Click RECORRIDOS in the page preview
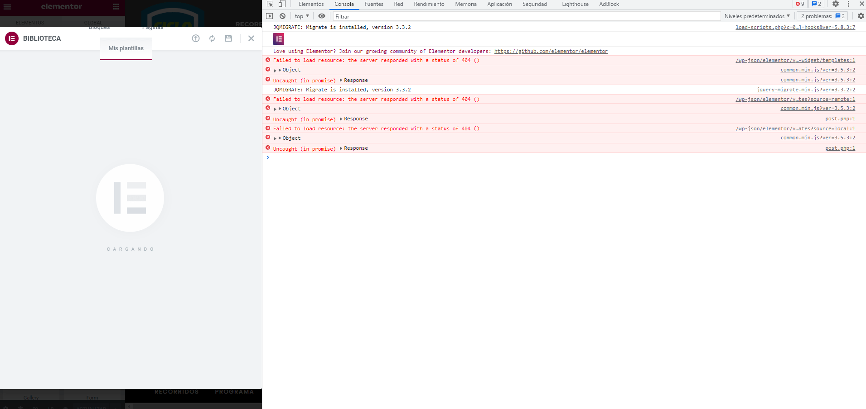This screenshot has width=866, height=409. 176,392
